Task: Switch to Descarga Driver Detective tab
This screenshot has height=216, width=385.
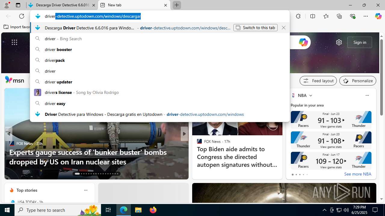Action: tap(62, 5)
